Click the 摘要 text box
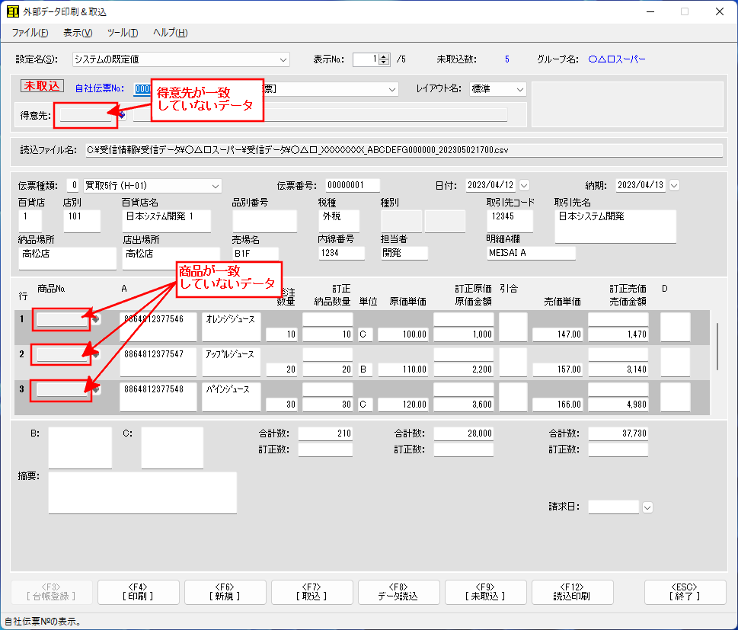Screen dimensions: 738x630 (x=142, y=493)
